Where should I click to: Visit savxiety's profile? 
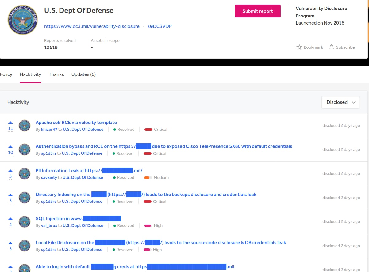(x=49, y=178)
